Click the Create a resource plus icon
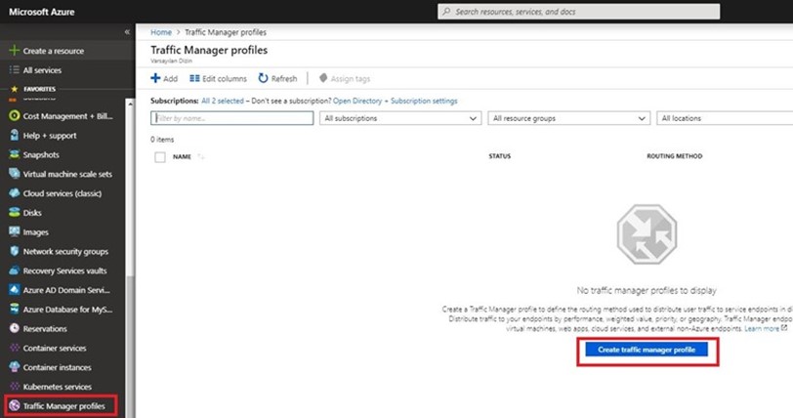The image size is (793, 418). pos(14,51)
